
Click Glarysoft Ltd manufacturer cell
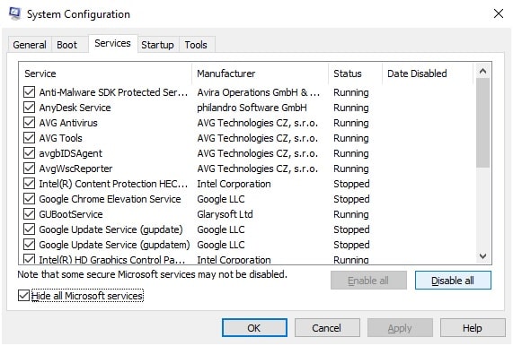click(x=225, y=214)
